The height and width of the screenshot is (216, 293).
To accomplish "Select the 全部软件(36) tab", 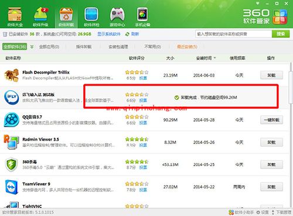I will (15, 47).
